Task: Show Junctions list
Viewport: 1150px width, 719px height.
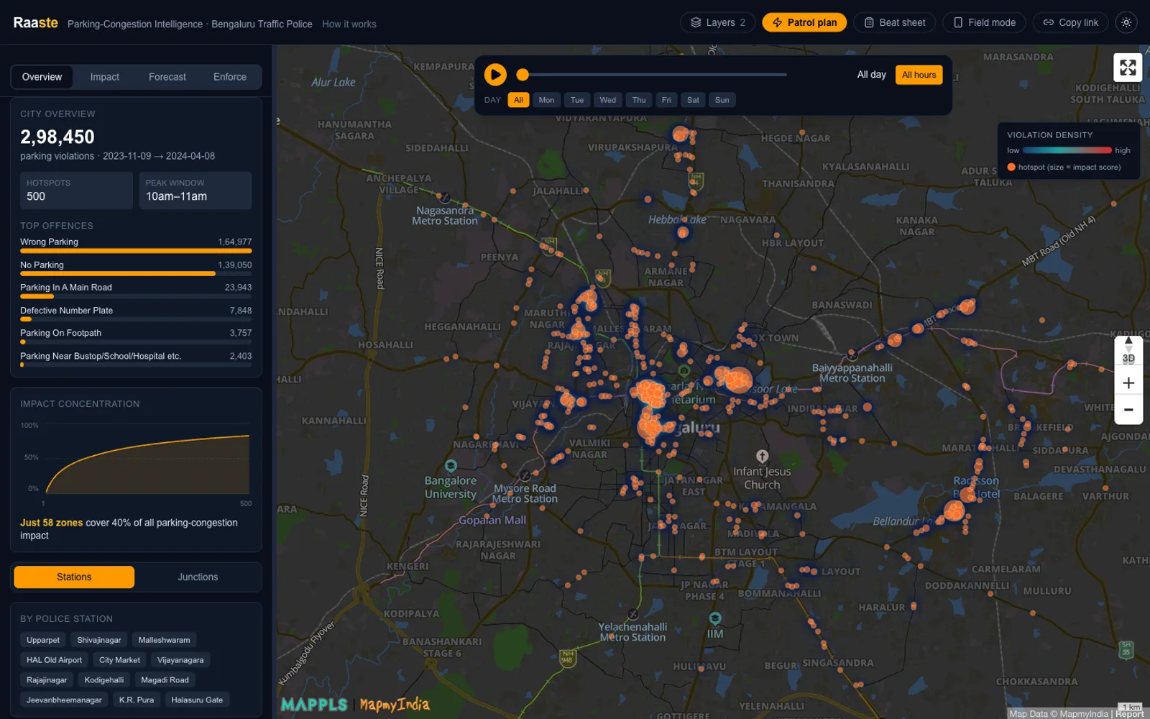Action: coord(198,577)
